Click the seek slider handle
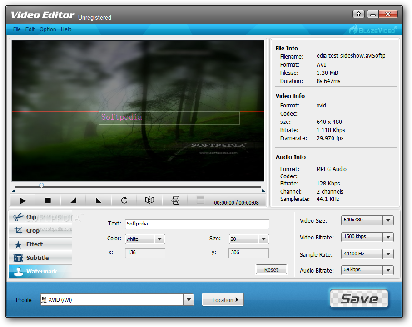The height and width of the screenshot is (327, 412). coord(41,185)
